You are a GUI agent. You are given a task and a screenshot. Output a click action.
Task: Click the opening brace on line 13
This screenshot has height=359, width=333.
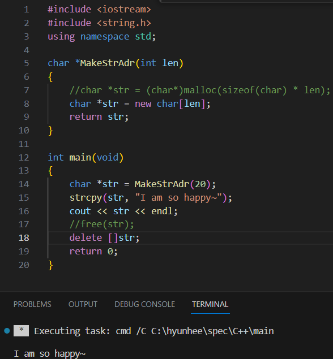[x=50, y=171]
